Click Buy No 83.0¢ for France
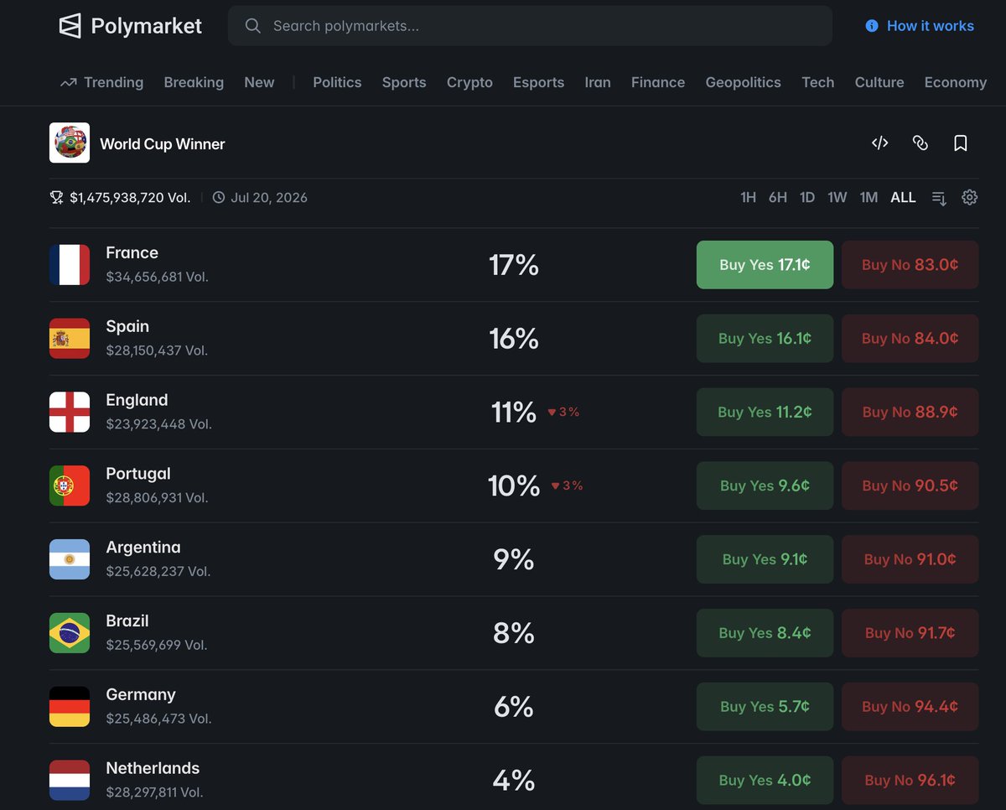Image resolution: width=1006 pixels, height=810 pixels. 910,265
